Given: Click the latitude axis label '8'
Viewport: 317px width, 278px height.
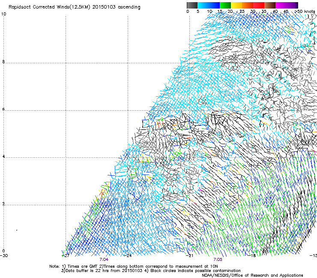Looking at the screenshot, I should [x=3, y=62].
